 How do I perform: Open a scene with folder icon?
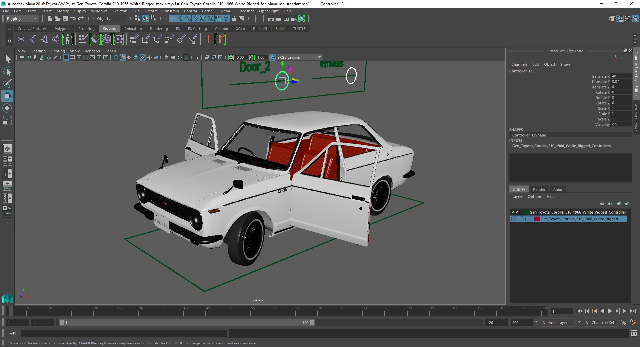58,19
